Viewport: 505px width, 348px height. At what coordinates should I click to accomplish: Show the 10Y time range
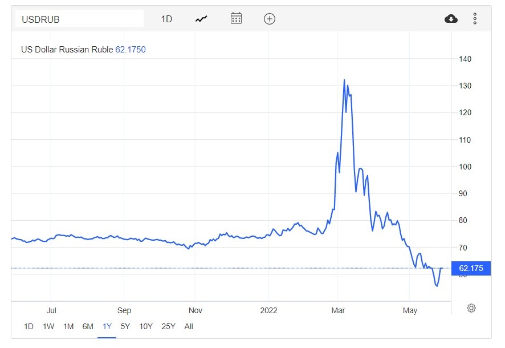pos(146,326)
